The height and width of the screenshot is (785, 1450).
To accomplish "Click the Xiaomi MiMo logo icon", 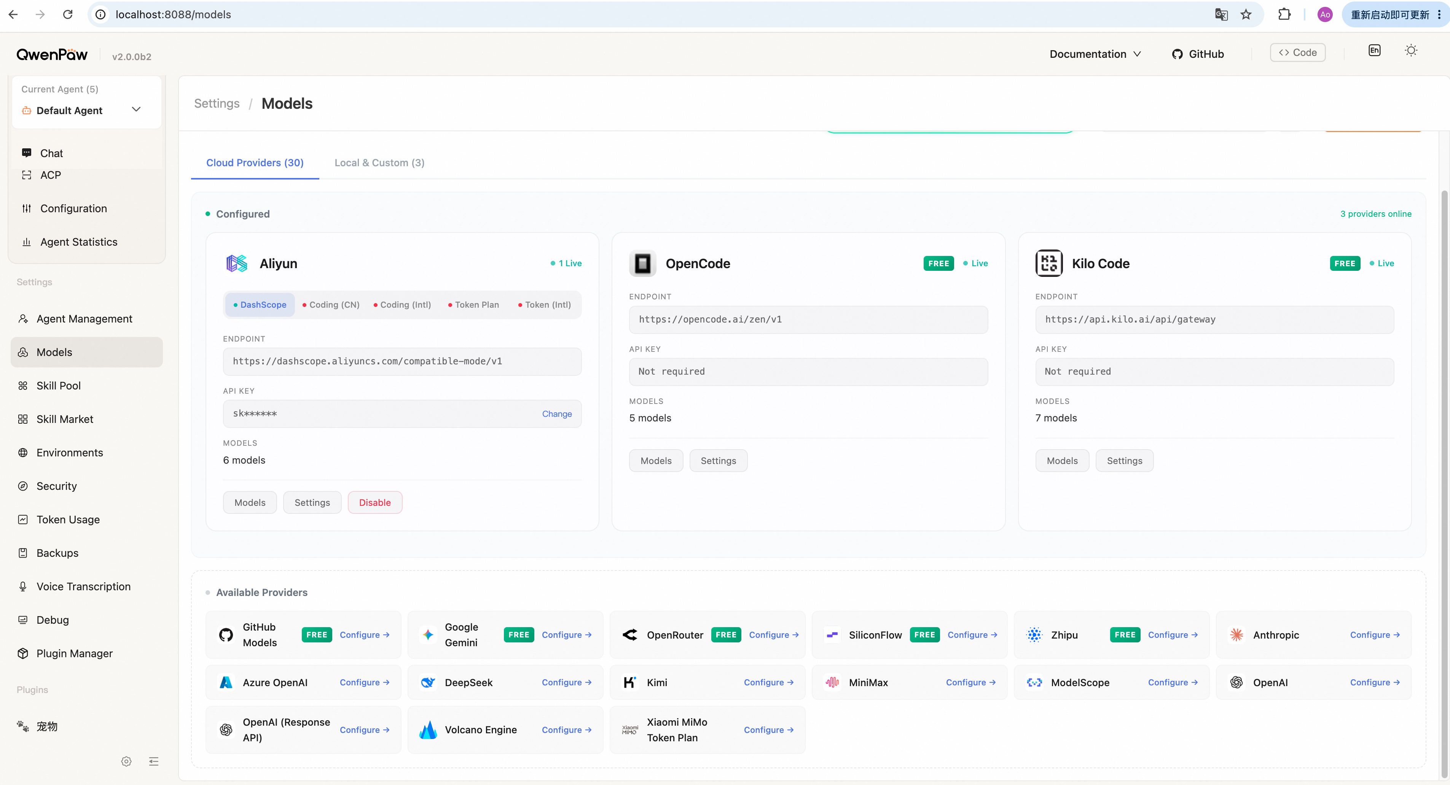I will 630,730.
